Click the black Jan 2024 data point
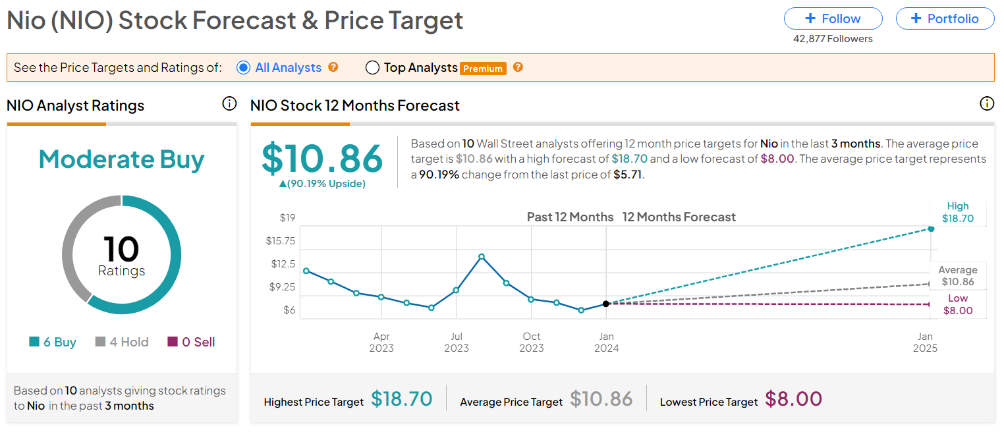This screenshot has width=1004, height=438. click(x=606, y=304)
